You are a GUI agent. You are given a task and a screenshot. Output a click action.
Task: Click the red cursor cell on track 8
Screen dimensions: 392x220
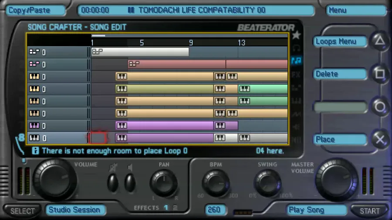pyautogui.click(x=98, y=138)
